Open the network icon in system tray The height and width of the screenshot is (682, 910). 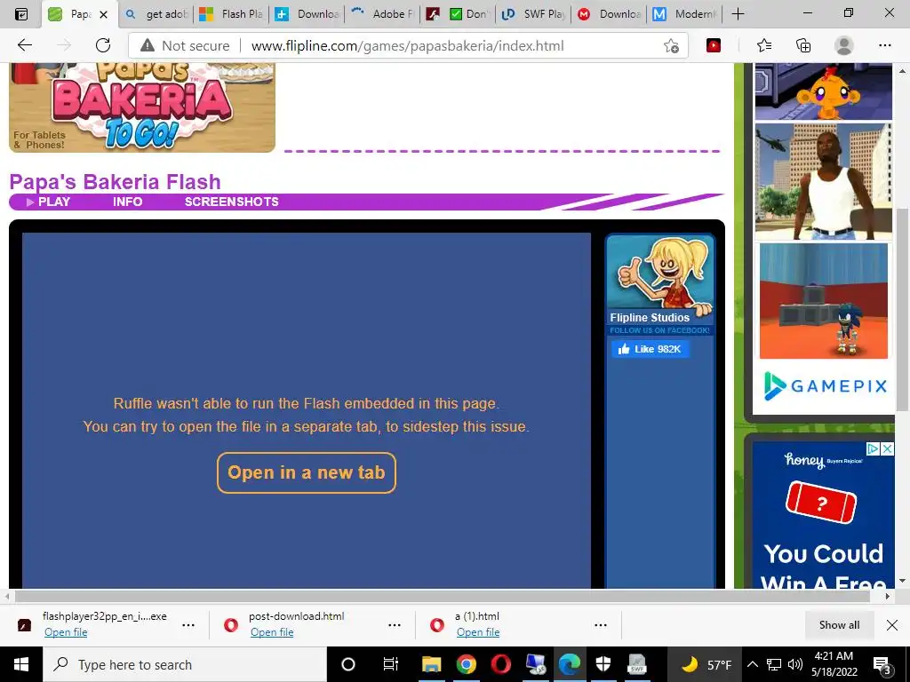(x=774, y=664)
